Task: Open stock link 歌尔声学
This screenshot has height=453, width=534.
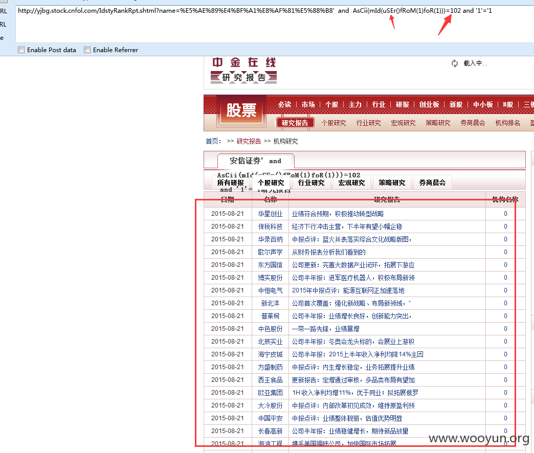Action: (270, 252)
